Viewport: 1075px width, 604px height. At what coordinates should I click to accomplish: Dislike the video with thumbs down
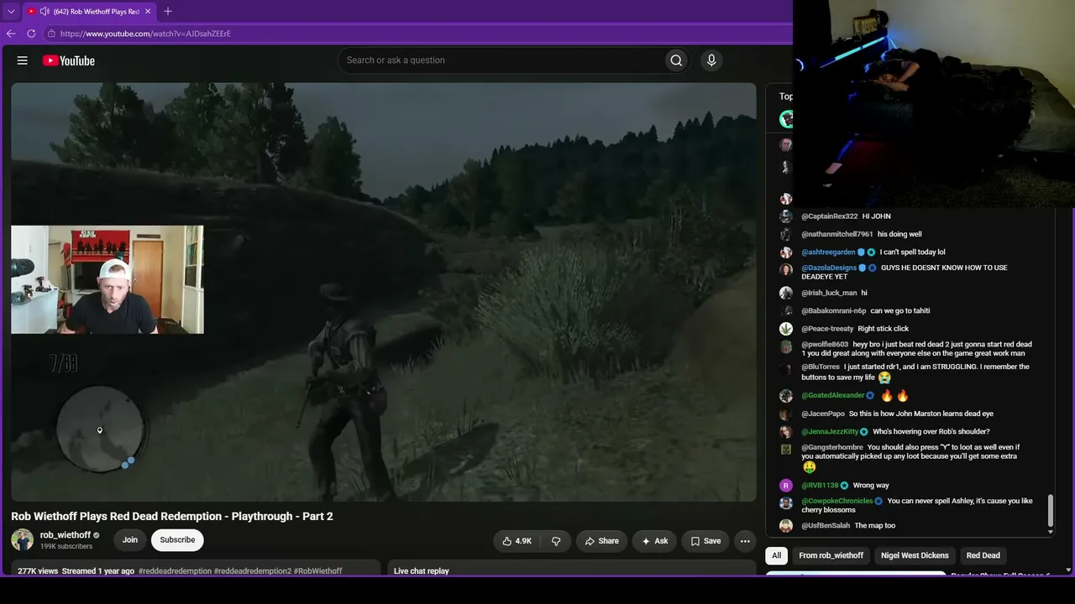556,541
